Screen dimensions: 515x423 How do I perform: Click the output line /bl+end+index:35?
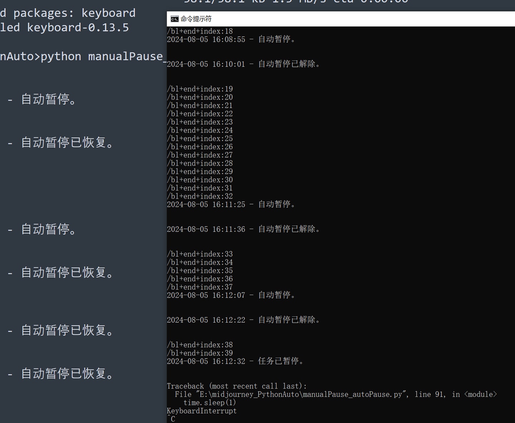coord(200,271)
